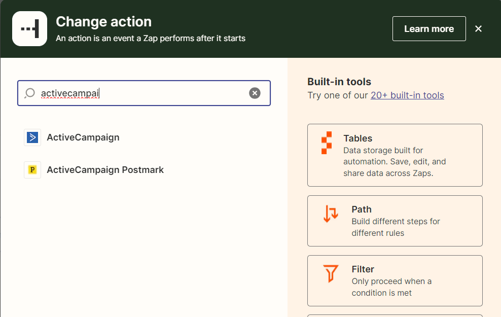The image size is (501, 317).
Task: Clear the search field with X icon
Action: click(x=255, y=93)
